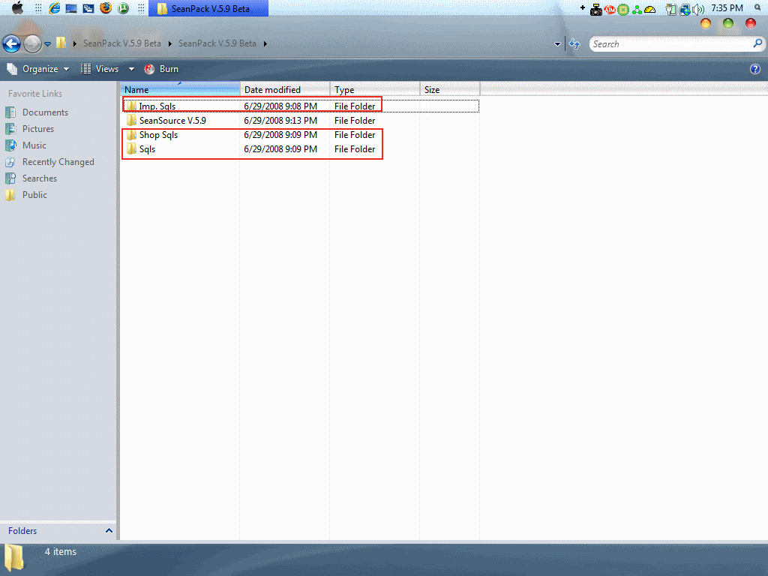Click the Views toolbar button
Screen dimensions: 768x576
[100, 69]
